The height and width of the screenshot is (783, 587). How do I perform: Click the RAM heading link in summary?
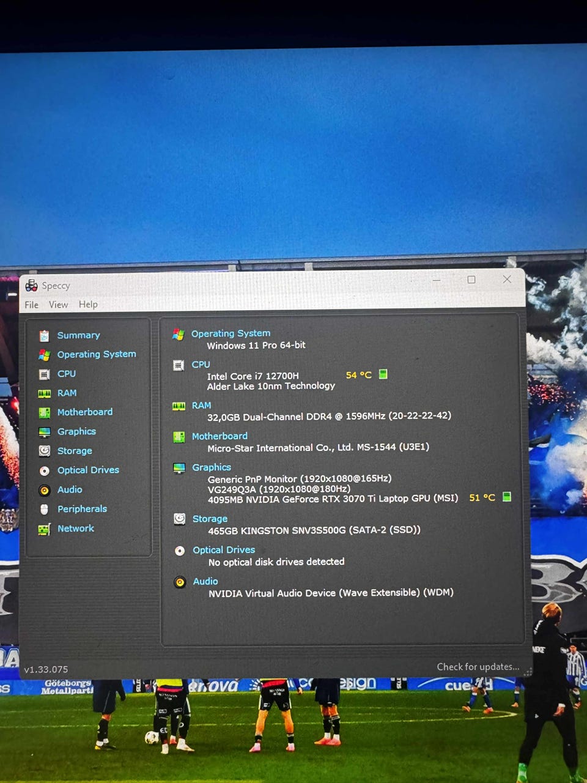[201, 406]
